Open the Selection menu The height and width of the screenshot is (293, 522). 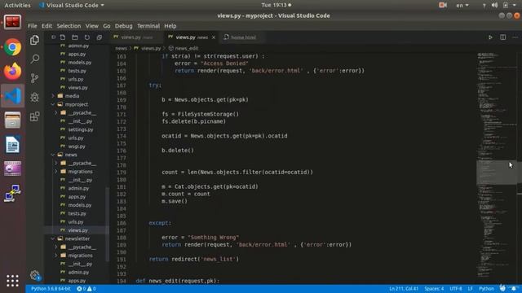click(x=69, y=26)
